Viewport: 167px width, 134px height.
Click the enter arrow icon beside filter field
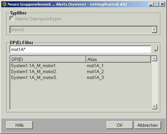click(x=156, y=49)
